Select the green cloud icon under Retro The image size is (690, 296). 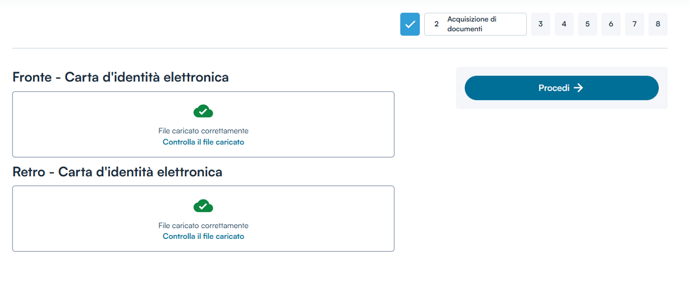[x=203, y=206]
